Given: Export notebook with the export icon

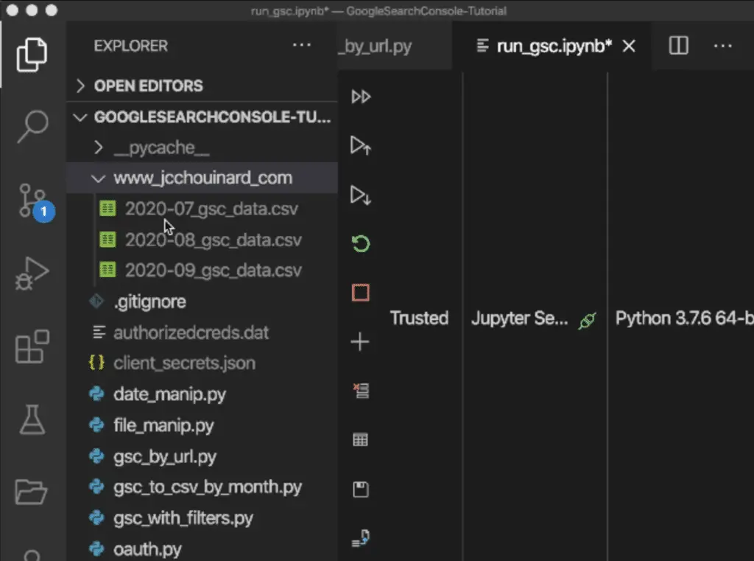Looking at the screenshot, I should click(x=361, y=538).
